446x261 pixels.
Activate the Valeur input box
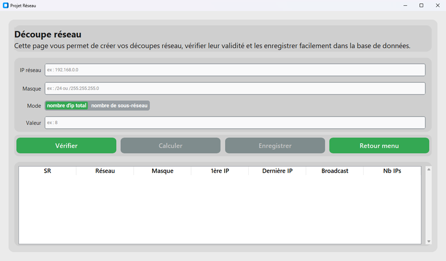click(x=235, y=122)
